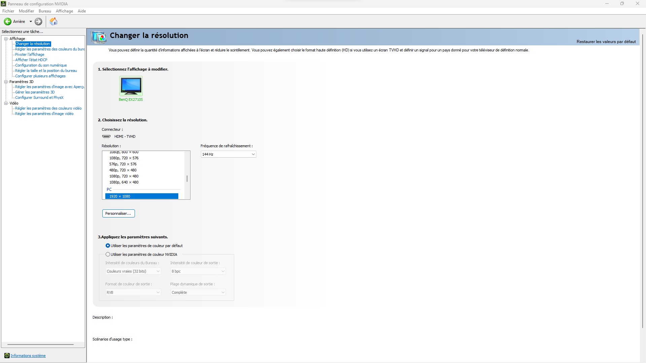Open the Aide menu
The width and height of the screenshot is (646, 363).
pos(81,11)
